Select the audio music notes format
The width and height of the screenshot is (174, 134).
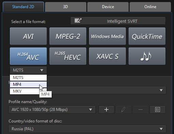pyautogui.click(x=147, y=56)
